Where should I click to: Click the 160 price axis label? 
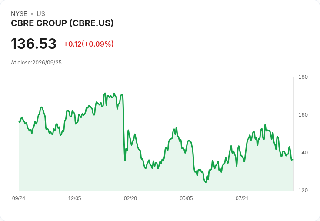303,115
